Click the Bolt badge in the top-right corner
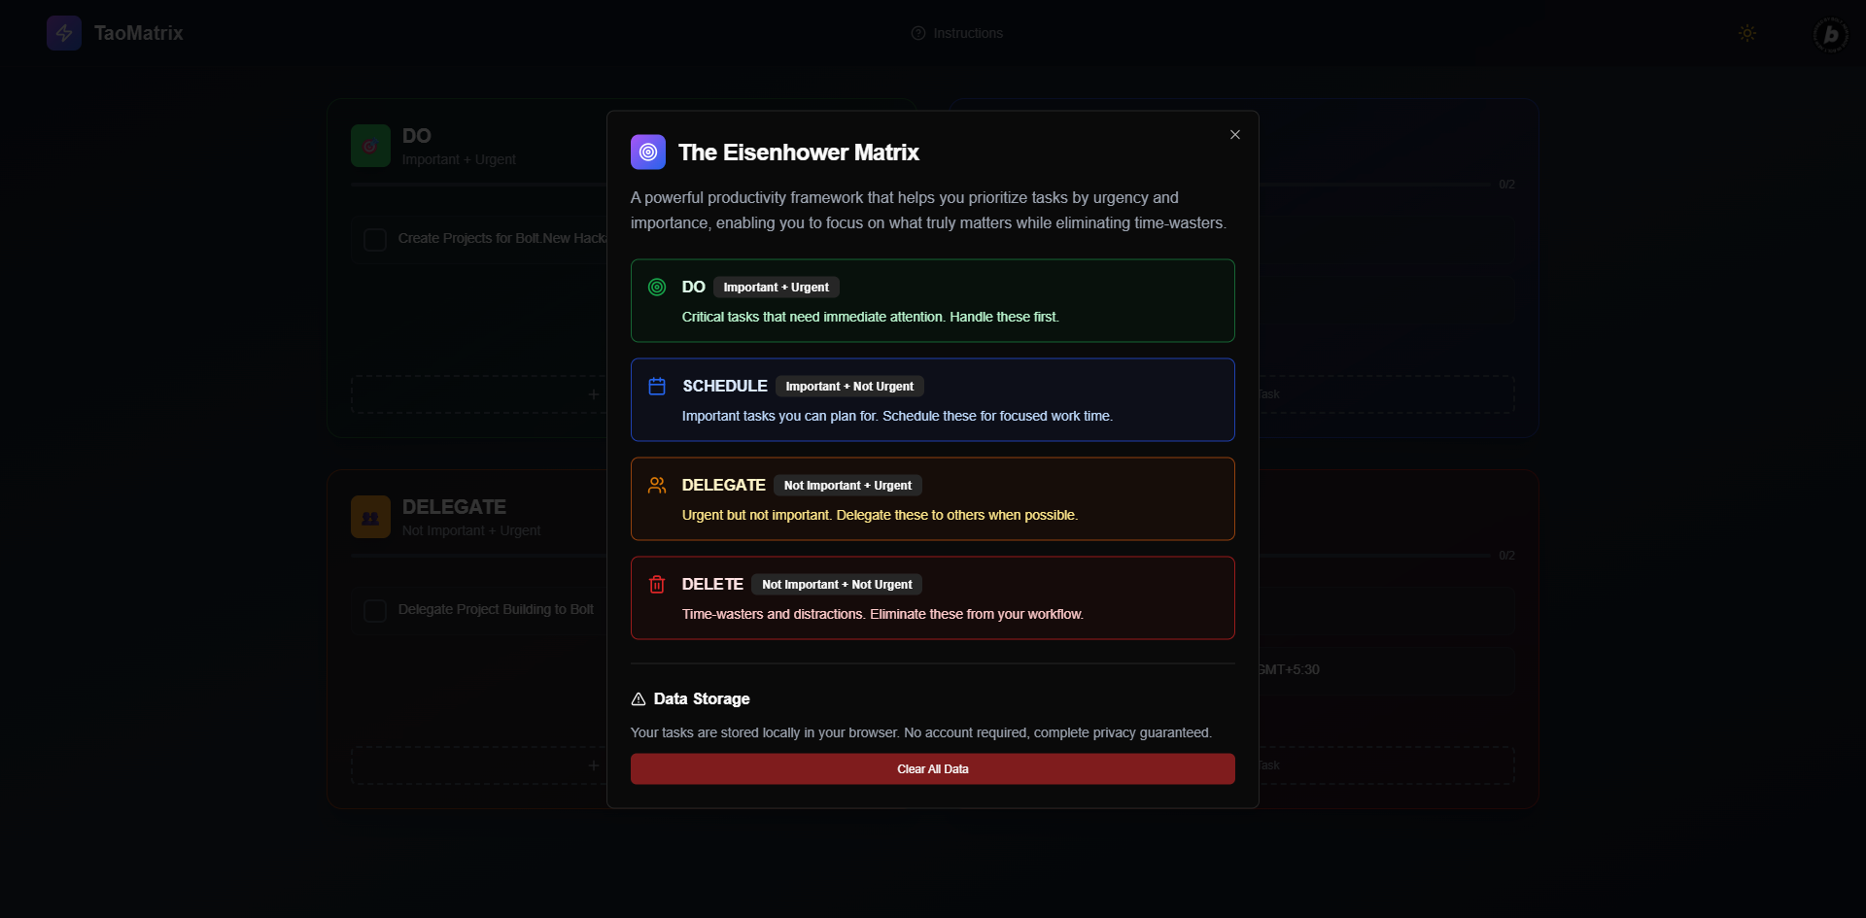The width and height of the screenshot is (1866, 918). [1830, 34]
